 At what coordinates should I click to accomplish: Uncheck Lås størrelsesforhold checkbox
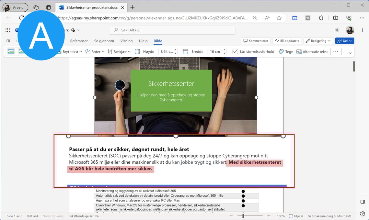click(235, 51)
